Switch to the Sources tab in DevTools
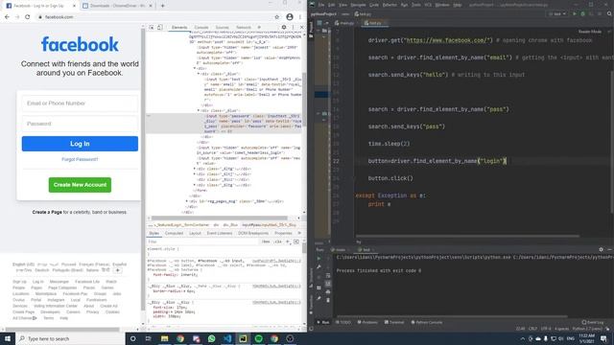The height and width of the screenshot is (345, 614). tap(222, 28)
